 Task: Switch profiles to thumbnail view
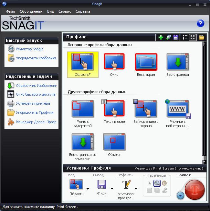pos(193,37)
